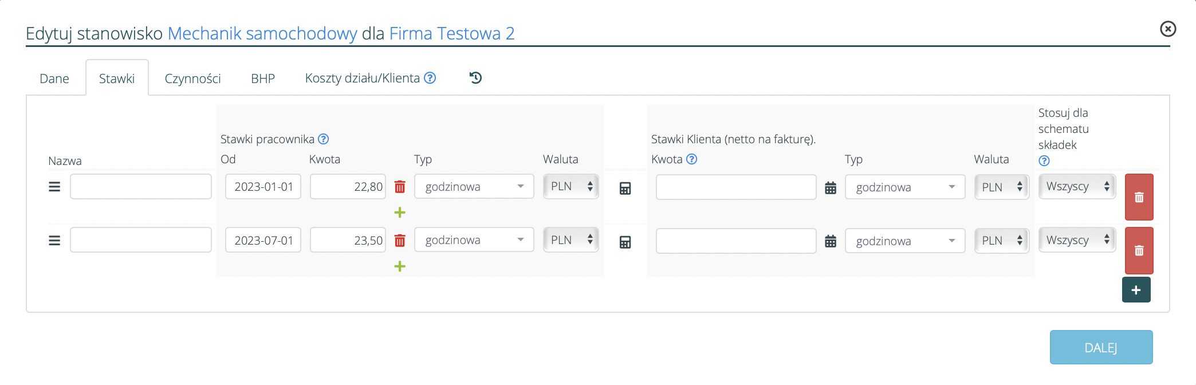Click the Nazwa field in the first row
The width and height of the screenshot is (1196, 385).
click(x=141, y=187)
